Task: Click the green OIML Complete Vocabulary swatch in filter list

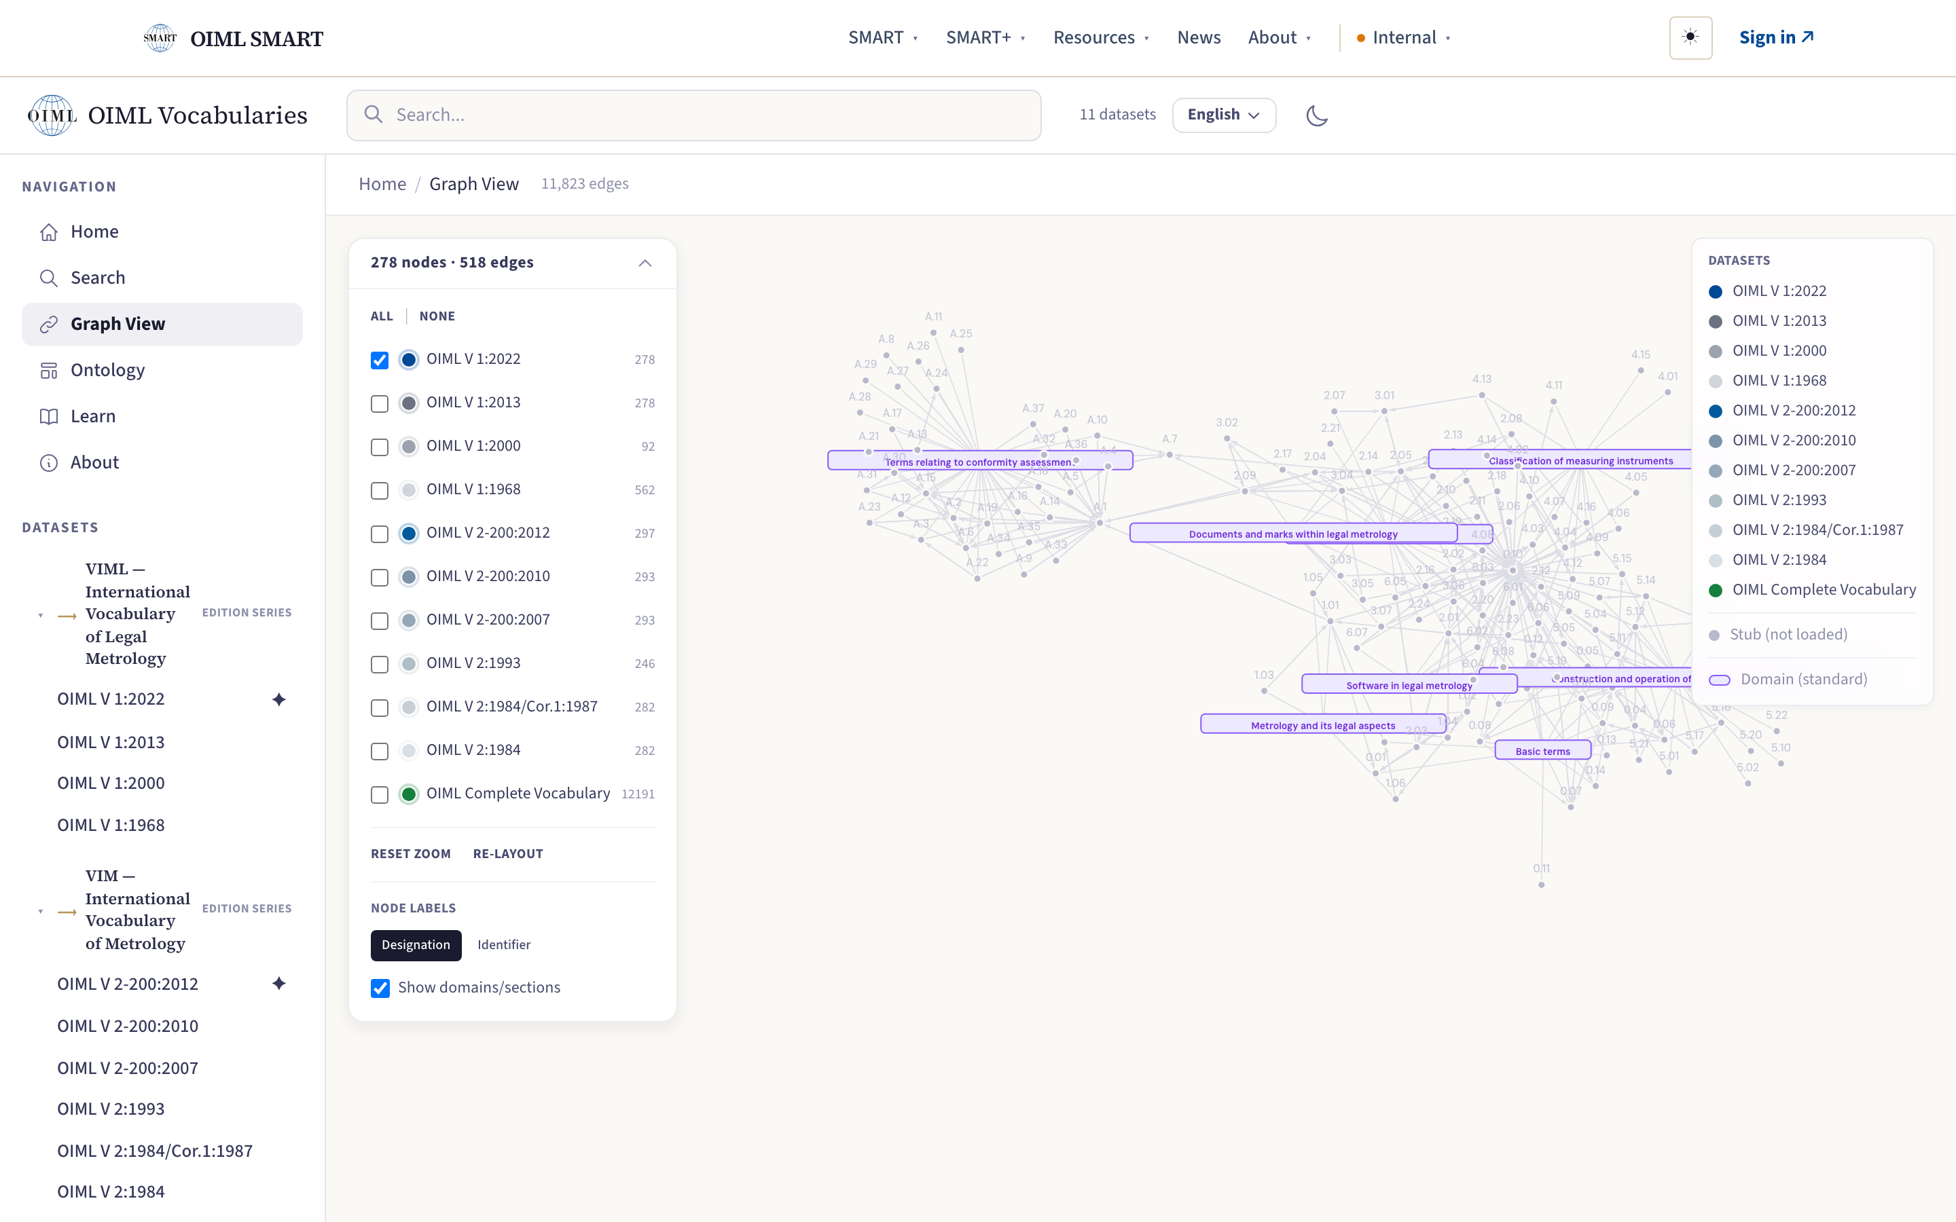Action: [x=409, y=794]
